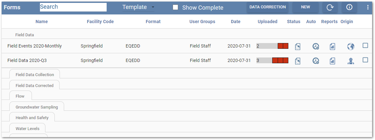Click worker origin icon for Field Data 2020-Q3
375x140 pixels.
click(x=351, y=60)
